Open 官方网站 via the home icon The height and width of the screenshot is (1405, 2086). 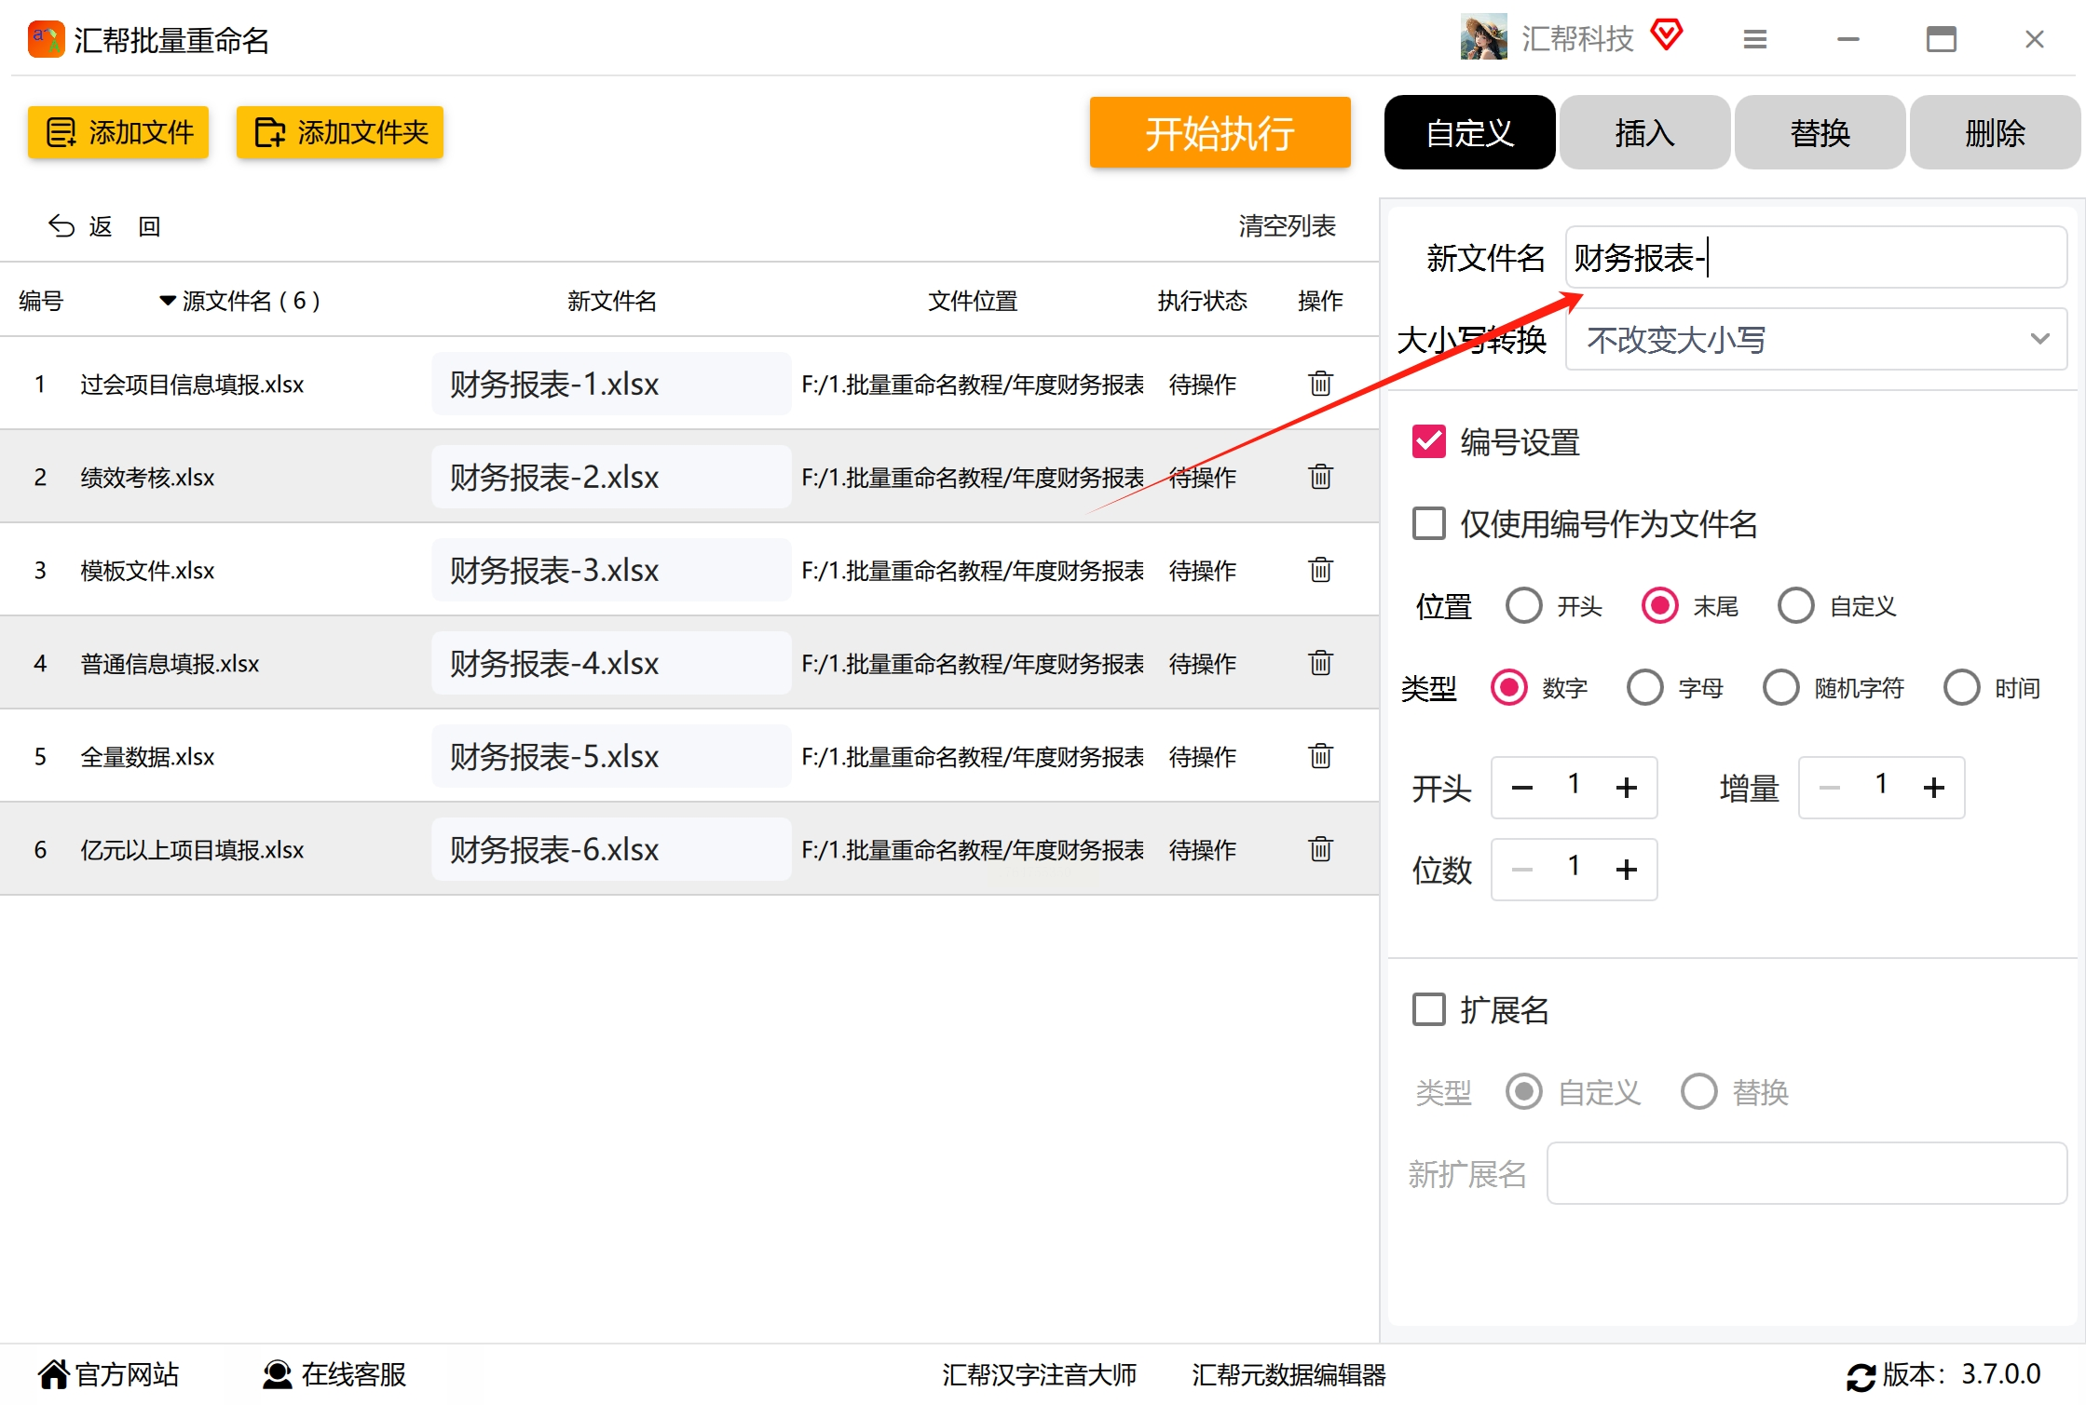coord(54,1374)
